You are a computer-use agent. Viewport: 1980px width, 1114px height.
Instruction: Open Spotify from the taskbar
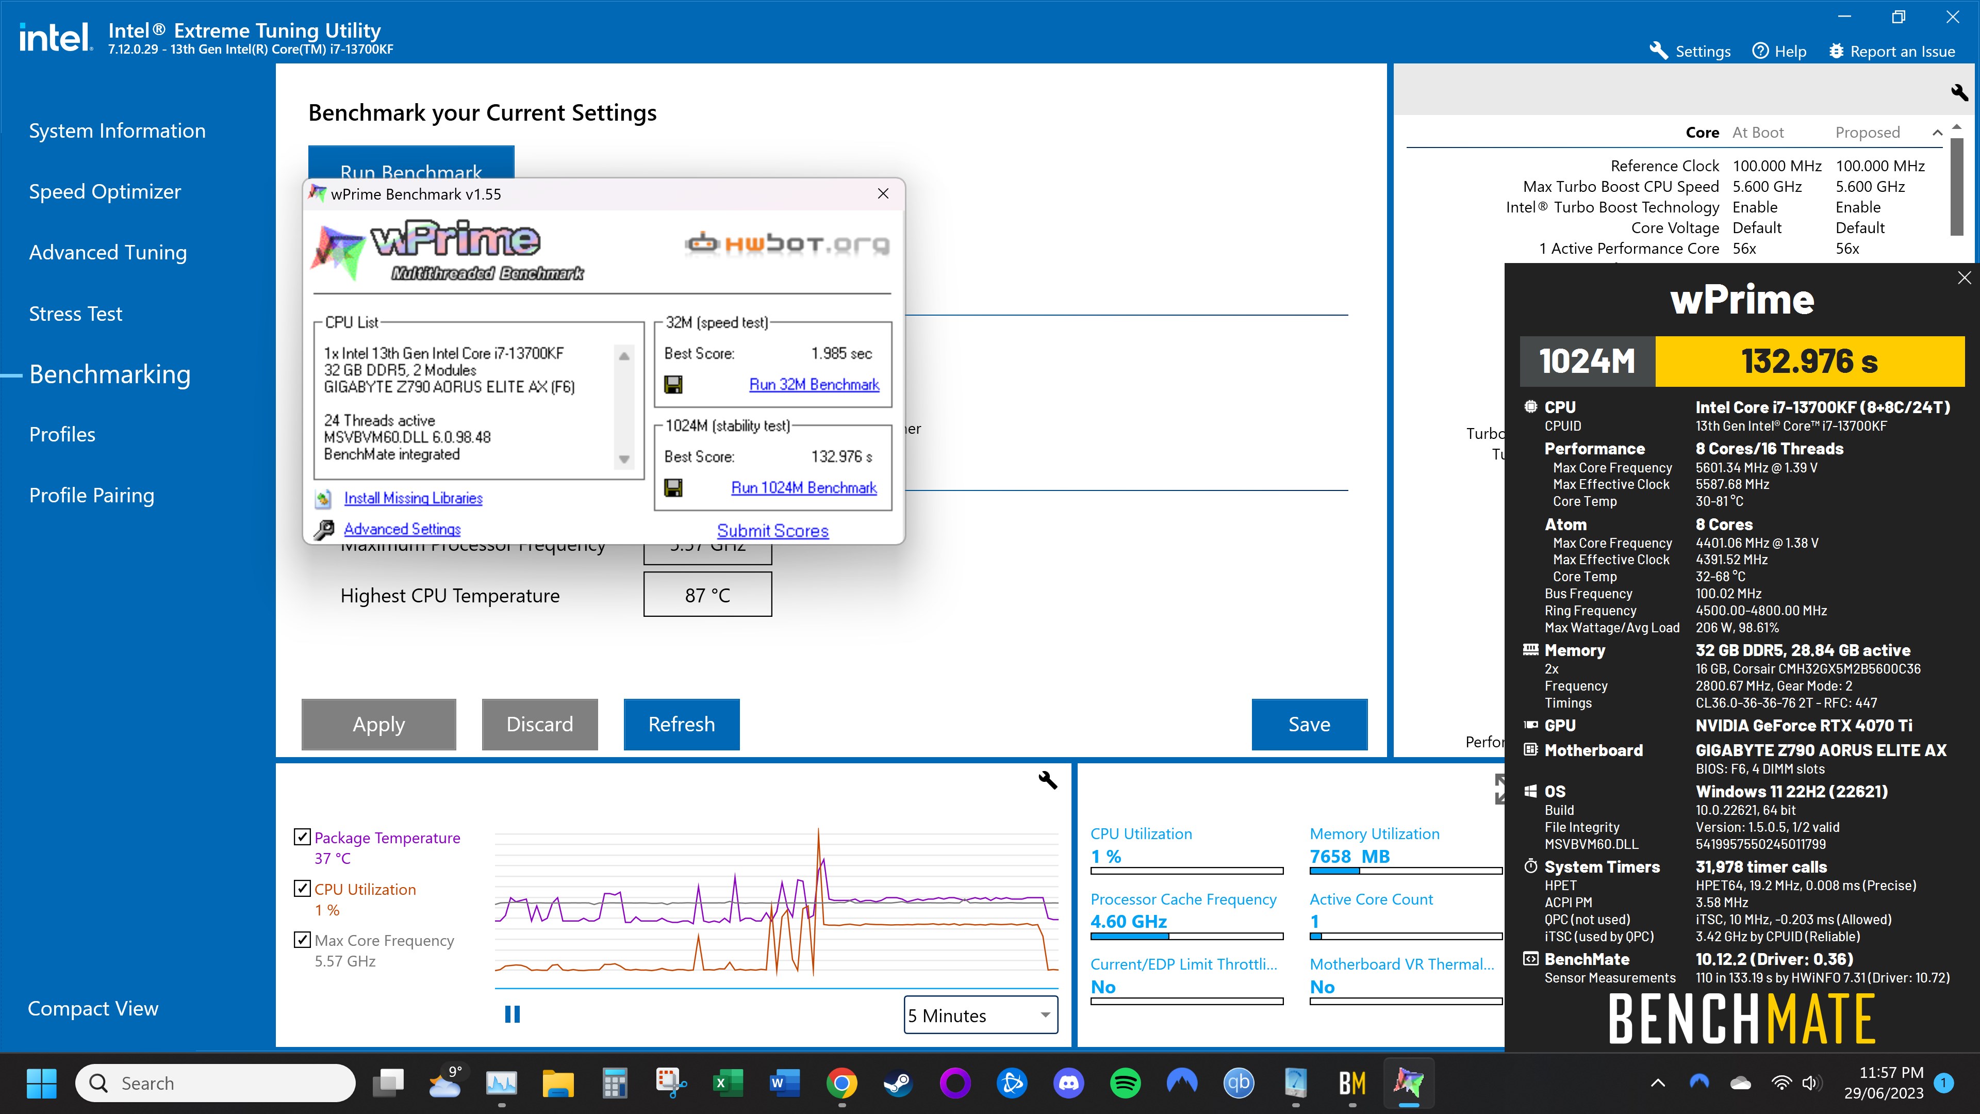pos(1125,1083)
